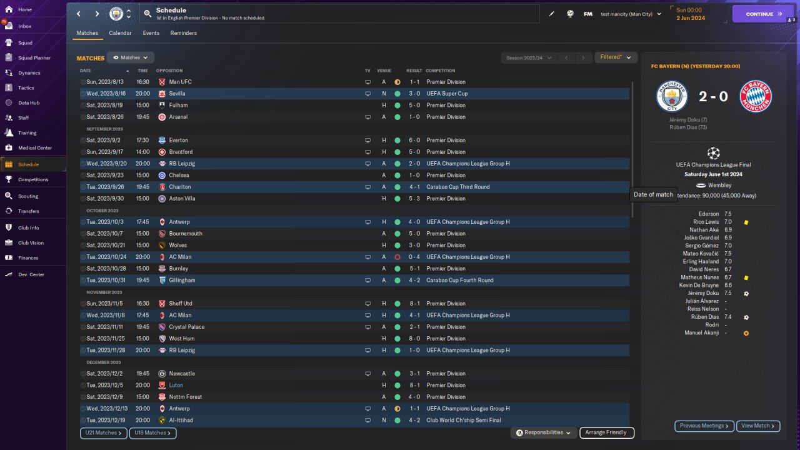Click the Al-Ittihad match row

[354, 421]
